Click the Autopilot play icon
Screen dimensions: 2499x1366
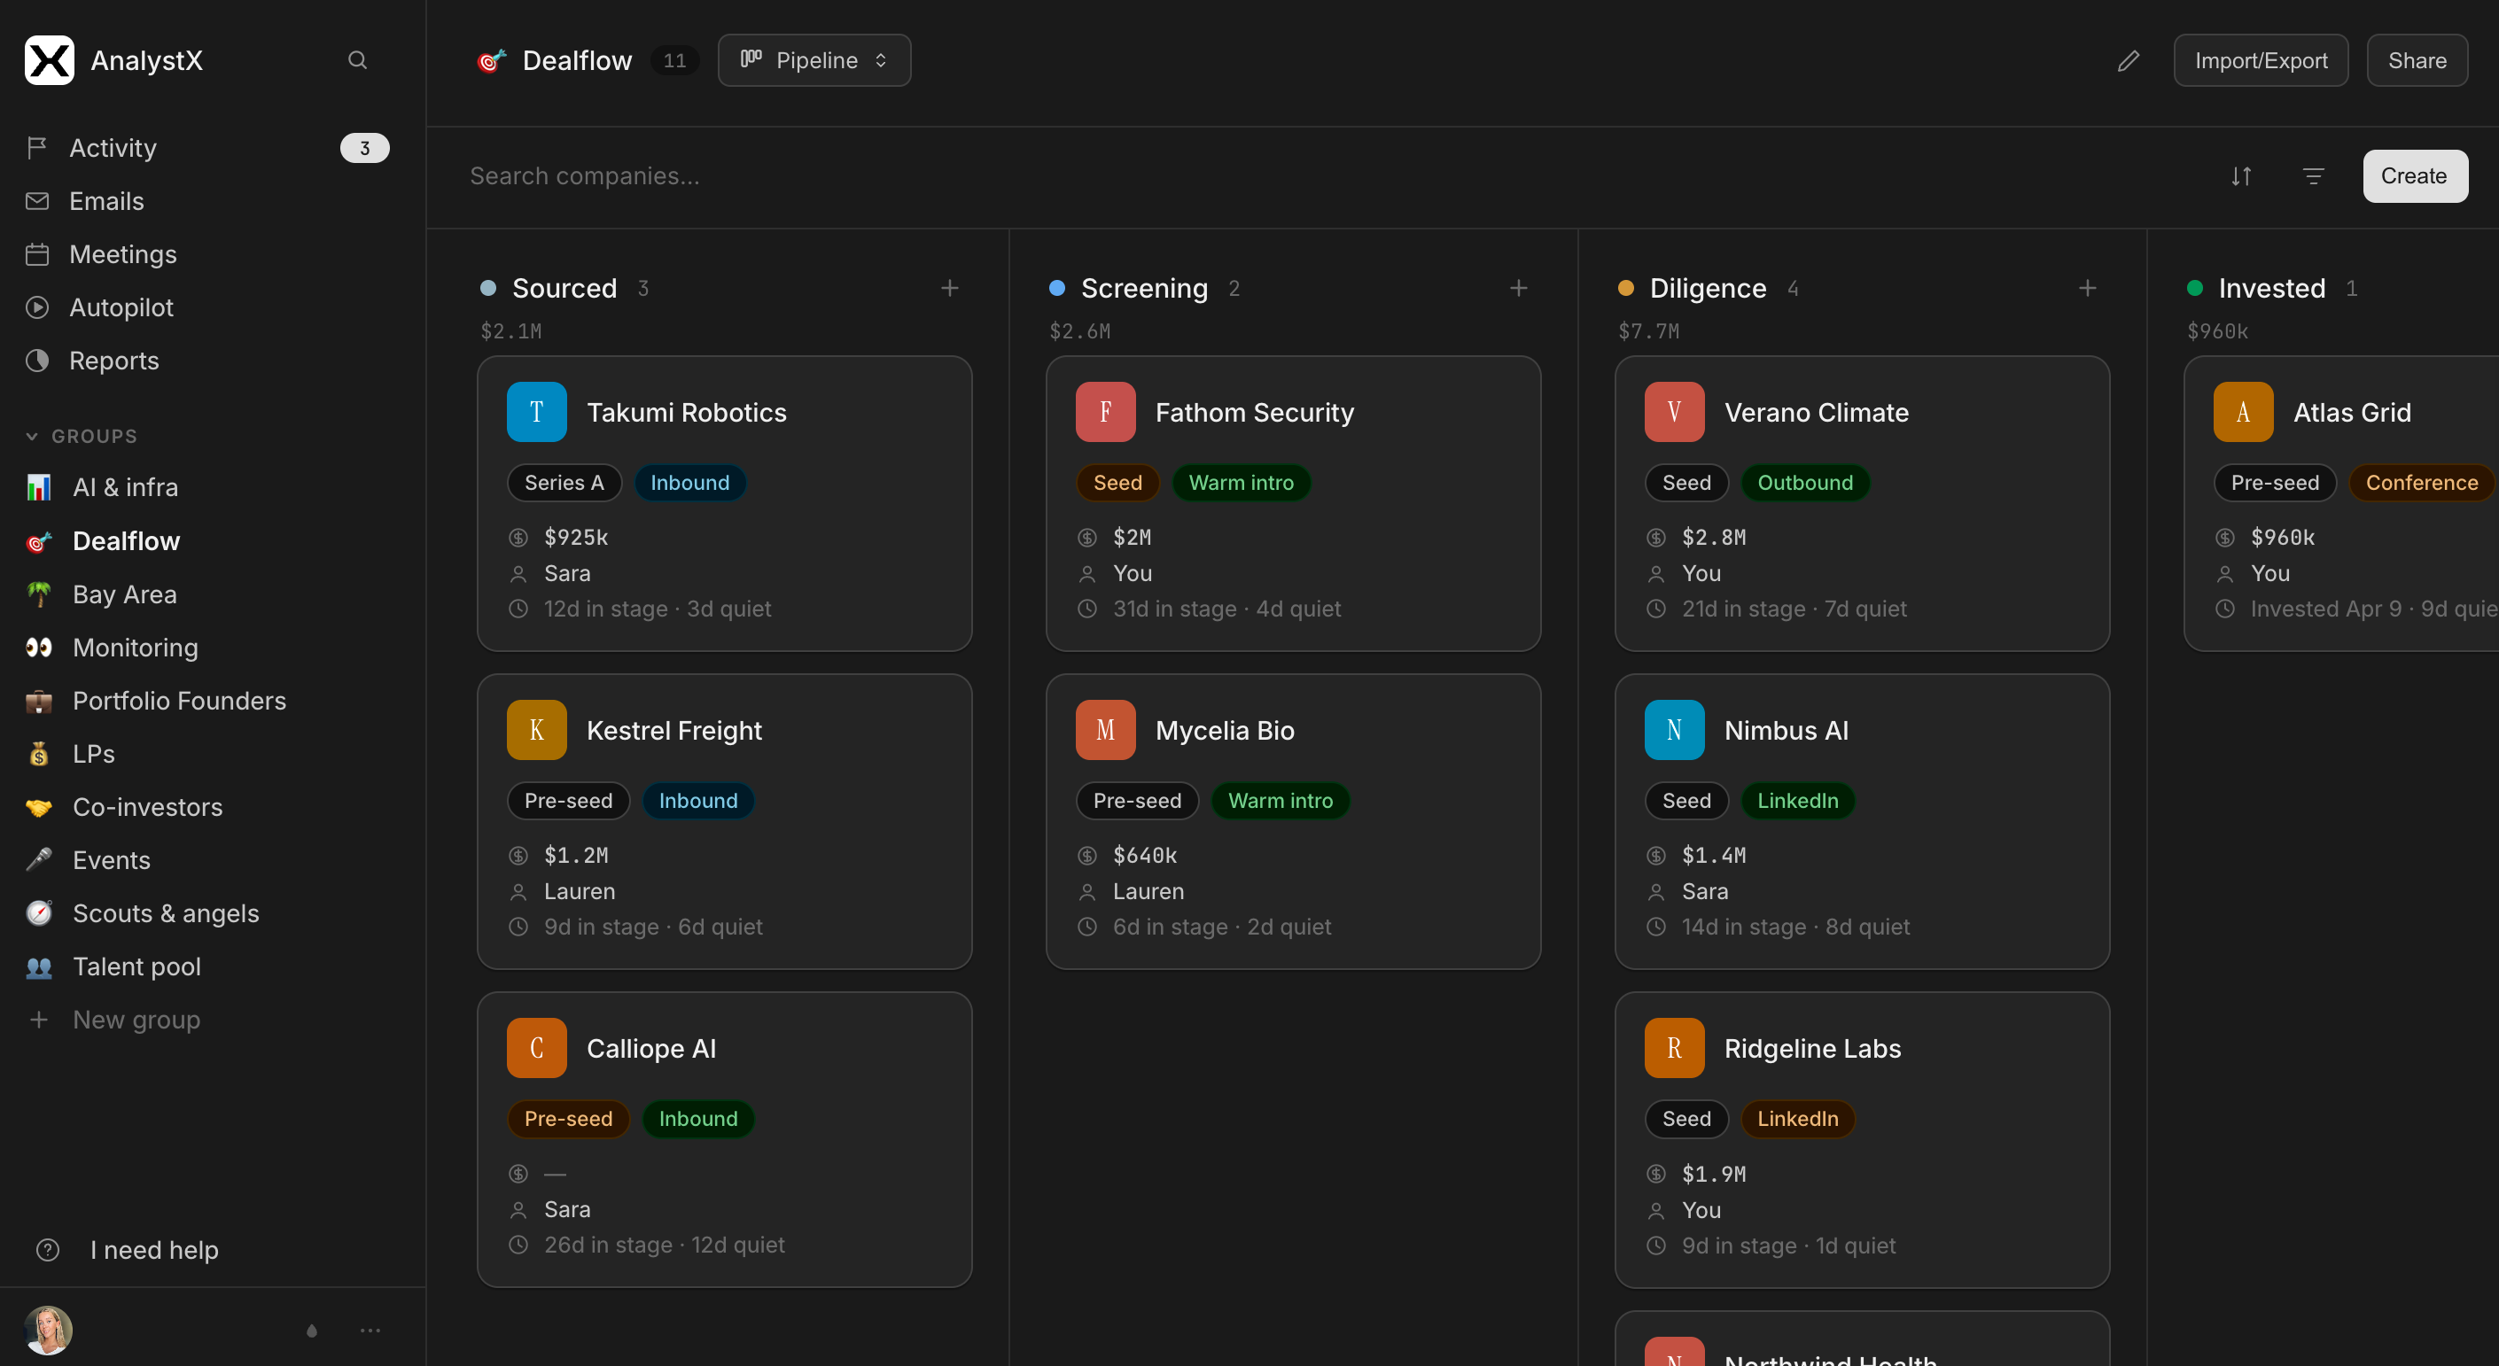click(37, 307)
